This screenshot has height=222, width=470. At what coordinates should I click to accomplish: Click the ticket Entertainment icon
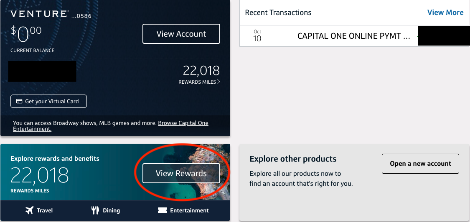(x=162, y=210)
